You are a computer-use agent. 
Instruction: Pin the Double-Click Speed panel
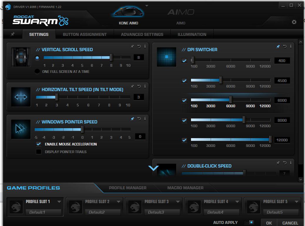(x=278, y=163)
